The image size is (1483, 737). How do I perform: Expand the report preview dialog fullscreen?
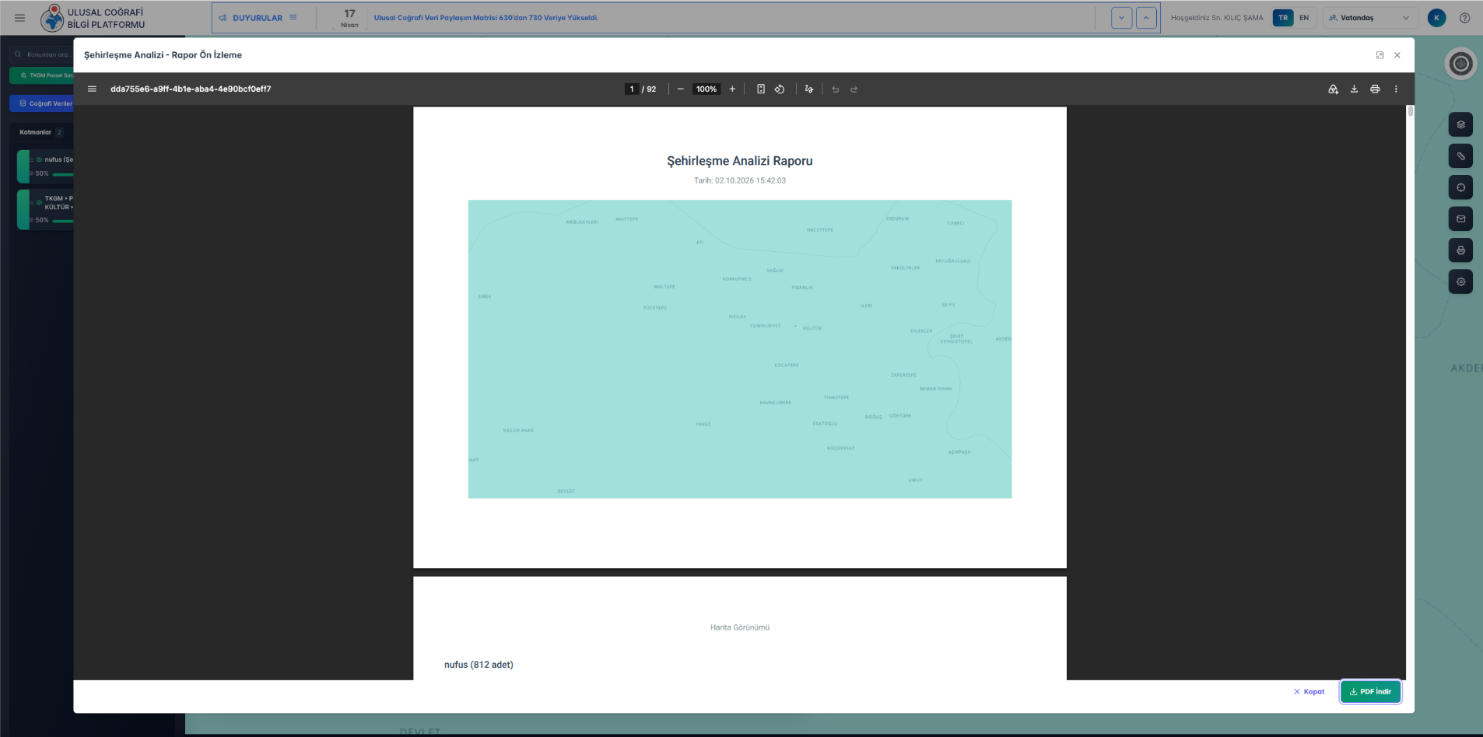(1380, 55)
